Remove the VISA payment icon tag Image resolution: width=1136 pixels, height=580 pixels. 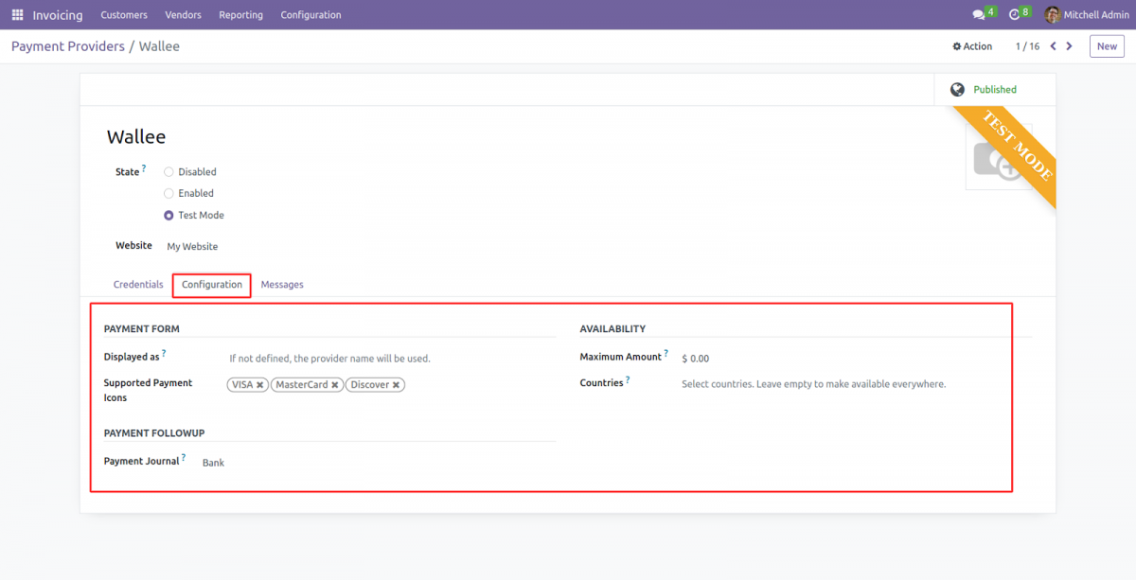[x=260, y=384]
